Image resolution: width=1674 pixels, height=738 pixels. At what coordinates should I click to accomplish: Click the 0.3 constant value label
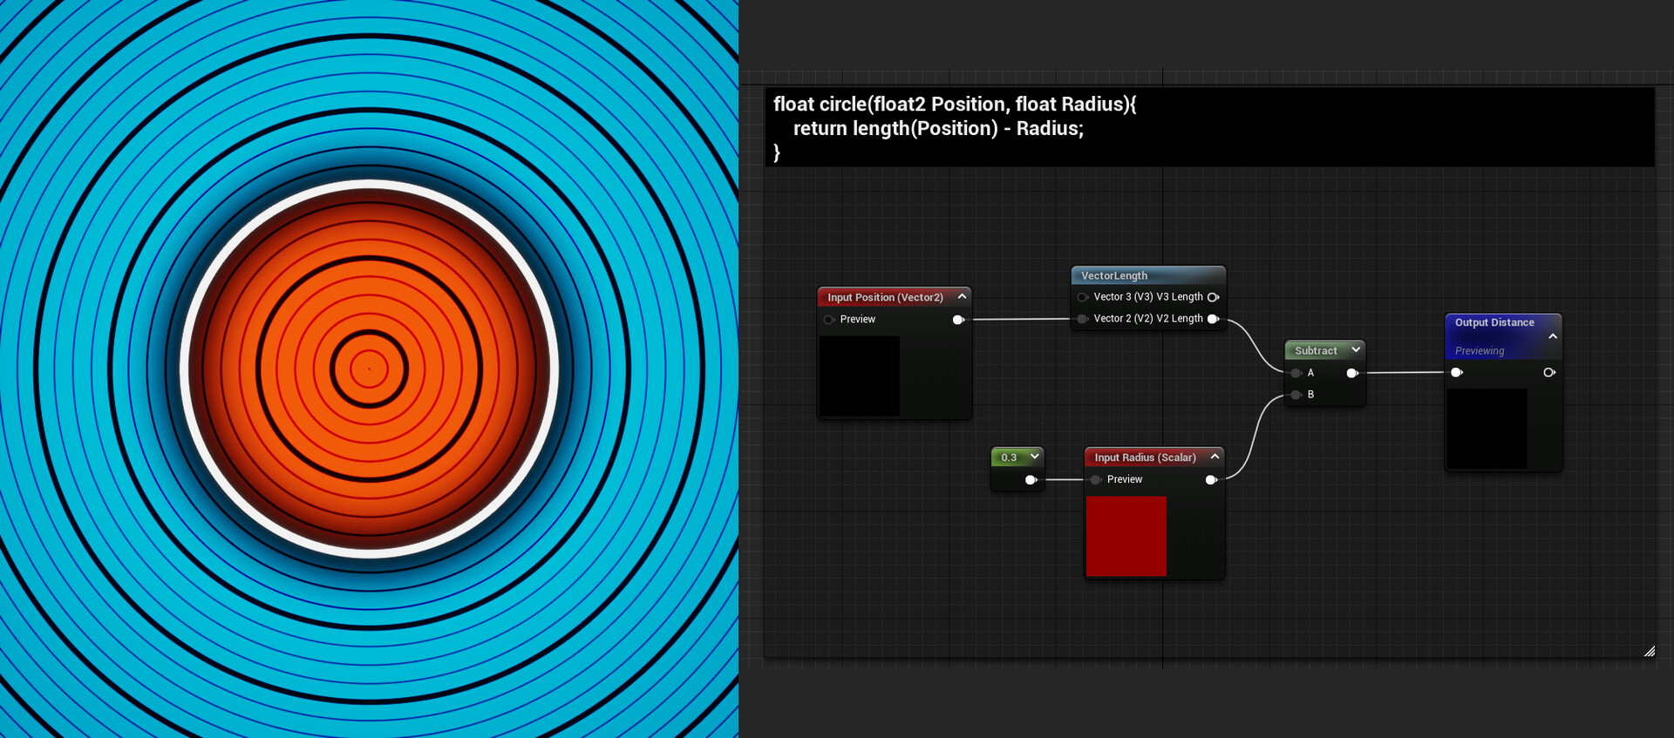click(1009, 457)
